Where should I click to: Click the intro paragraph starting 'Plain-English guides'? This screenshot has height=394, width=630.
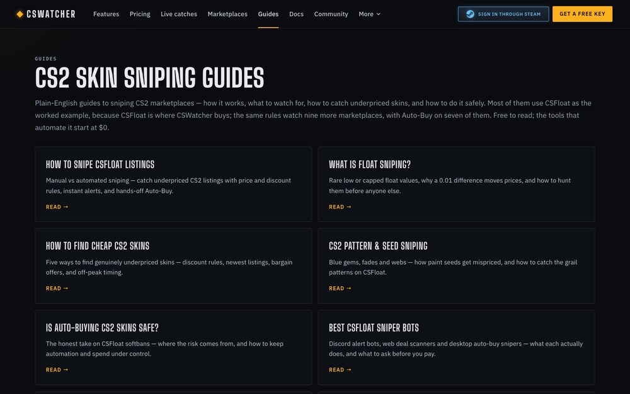pyautogui.click(x=313, y=115)
